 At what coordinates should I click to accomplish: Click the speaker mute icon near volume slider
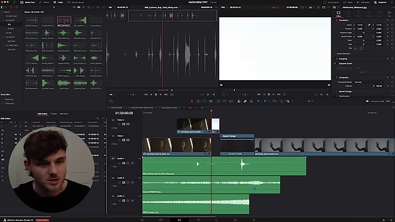(x=367, y=101)
